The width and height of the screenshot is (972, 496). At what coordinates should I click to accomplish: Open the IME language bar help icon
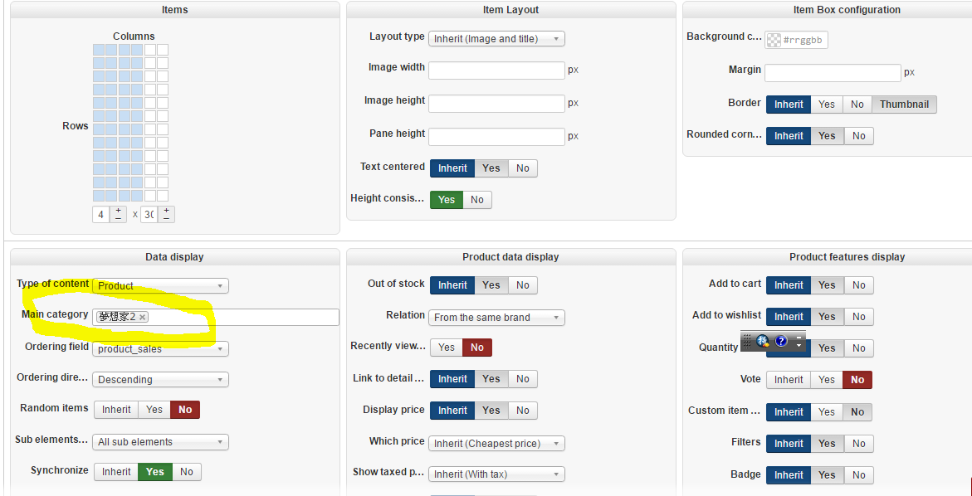click(x=781, y=341)
